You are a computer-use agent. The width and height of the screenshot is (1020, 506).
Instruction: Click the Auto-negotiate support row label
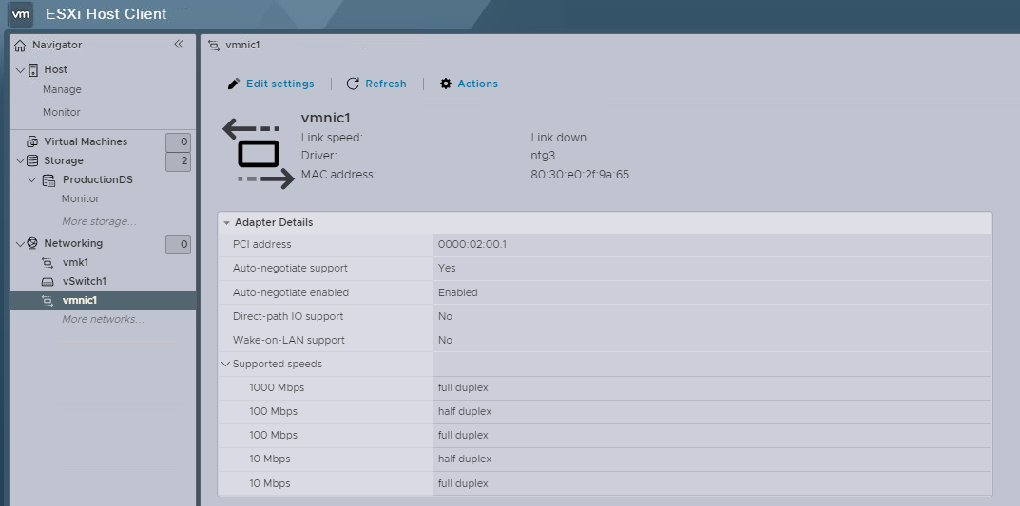290,269
